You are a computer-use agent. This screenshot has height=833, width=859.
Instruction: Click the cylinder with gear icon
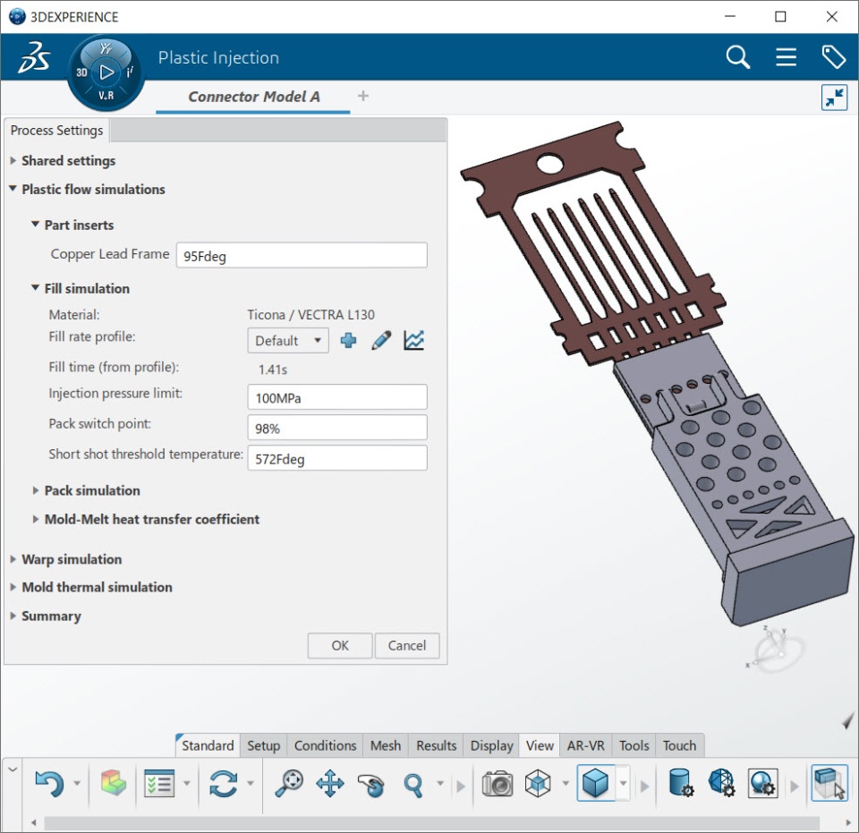coord(681,783)
